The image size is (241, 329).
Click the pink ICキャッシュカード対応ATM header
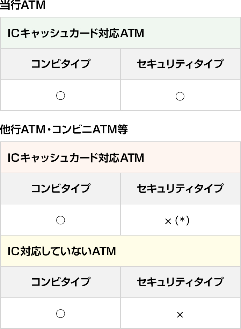coord(120,157)
